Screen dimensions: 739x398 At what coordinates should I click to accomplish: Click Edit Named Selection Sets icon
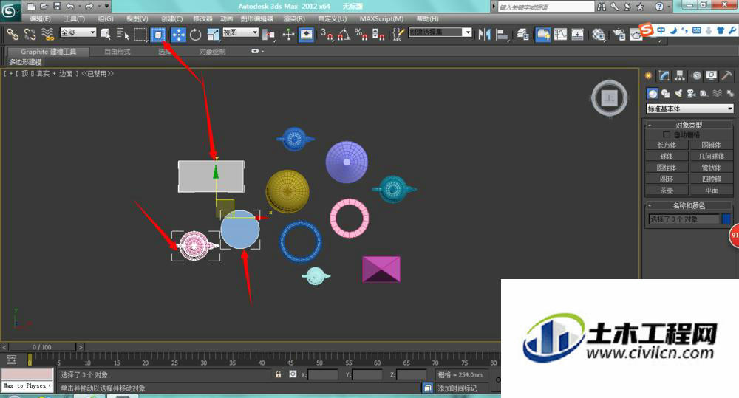coord(398,35)
